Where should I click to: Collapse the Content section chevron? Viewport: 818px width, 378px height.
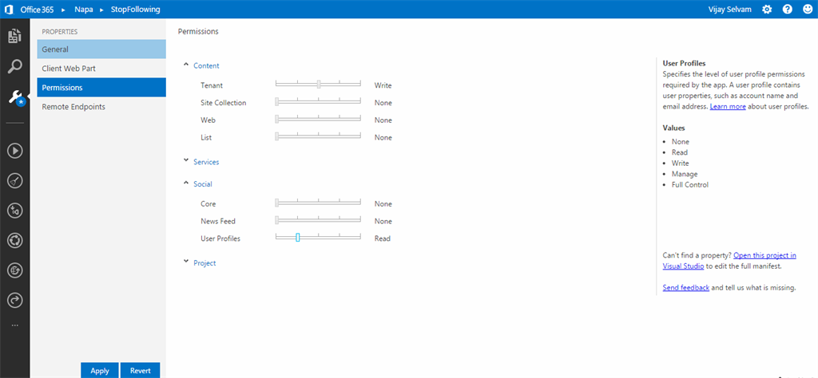pos(186,65)
